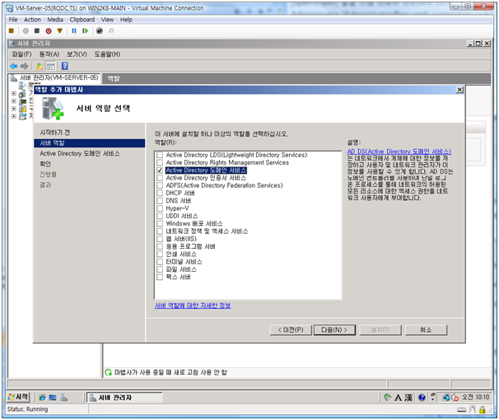Open the Media menu

coord(55,20)
